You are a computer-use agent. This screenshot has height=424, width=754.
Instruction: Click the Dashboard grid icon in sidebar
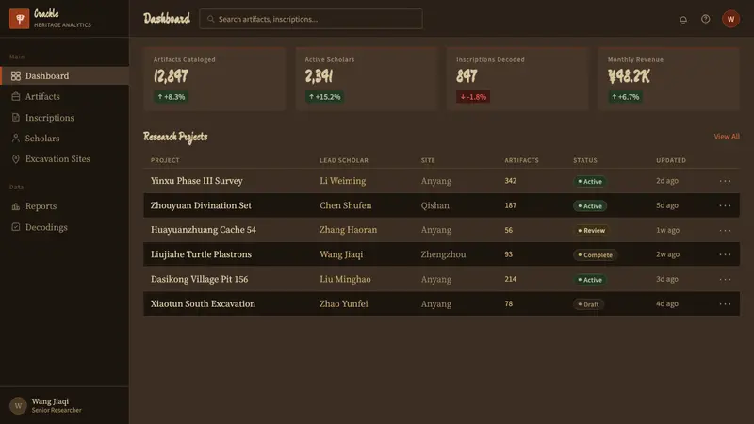pos(16,76)
